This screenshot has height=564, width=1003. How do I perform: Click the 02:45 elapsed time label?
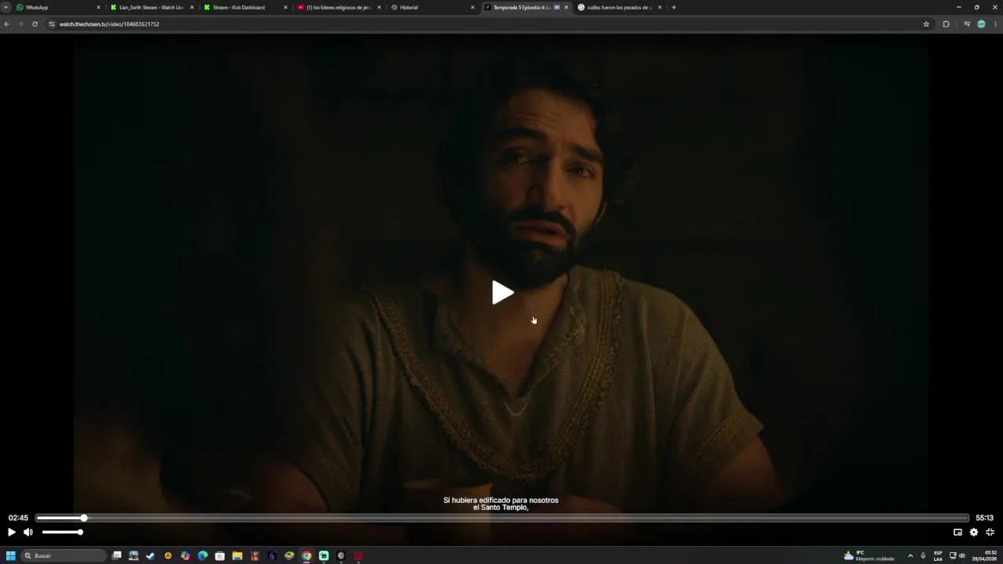[x=18, y=518]
